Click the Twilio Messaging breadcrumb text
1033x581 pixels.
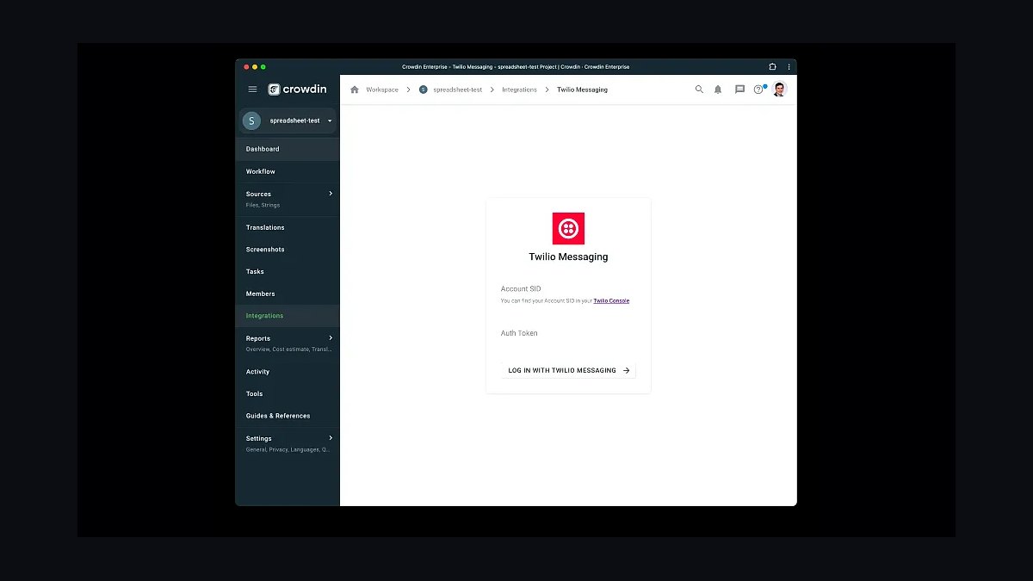click(583, 90)
